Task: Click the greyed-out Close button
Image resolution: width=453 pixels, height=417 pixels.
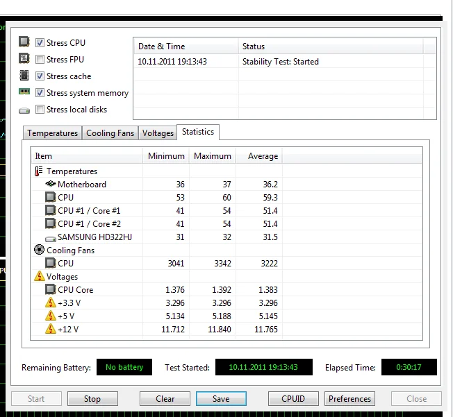Action: [x=416, y=398]
